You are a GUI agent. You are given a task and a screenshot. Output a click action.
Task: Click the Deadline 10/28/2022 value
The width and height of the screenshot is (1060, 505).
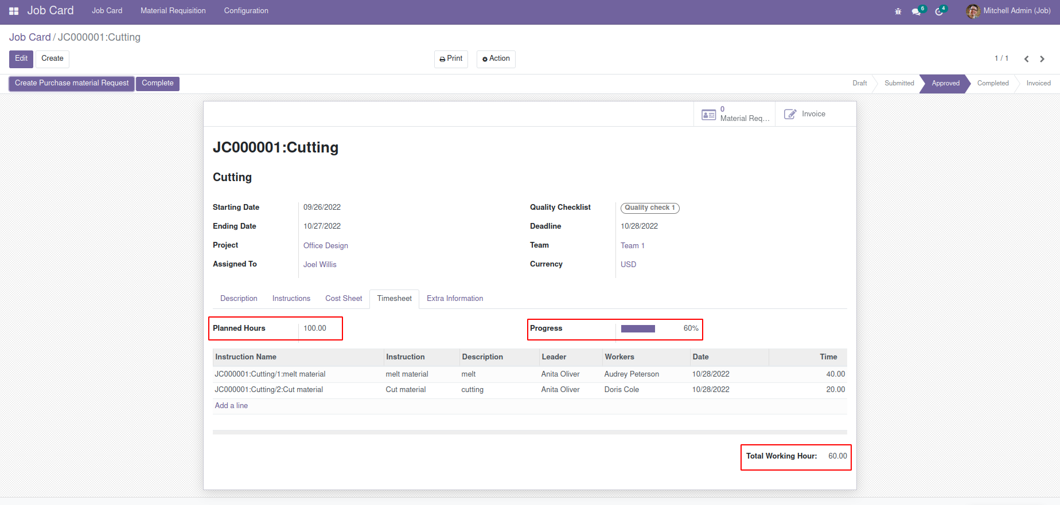(x=639, y=226)
